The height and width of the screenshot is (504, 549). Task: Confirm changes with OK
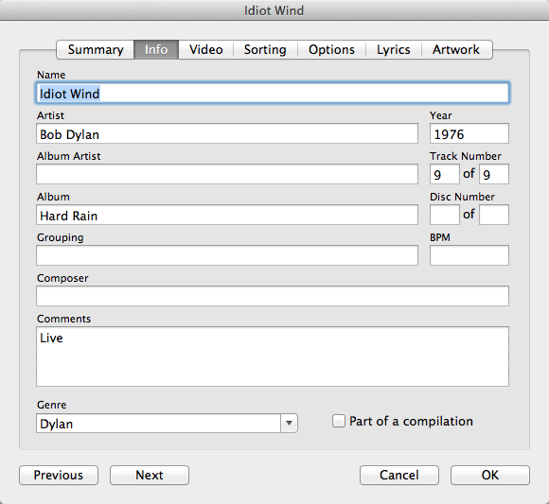pyautogui.click(x=490, y=475)
